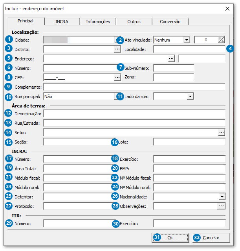Expand the Ato vinculado dropdown
The width and height of the screenshot is (240, 251).
(x=187, y=40)
